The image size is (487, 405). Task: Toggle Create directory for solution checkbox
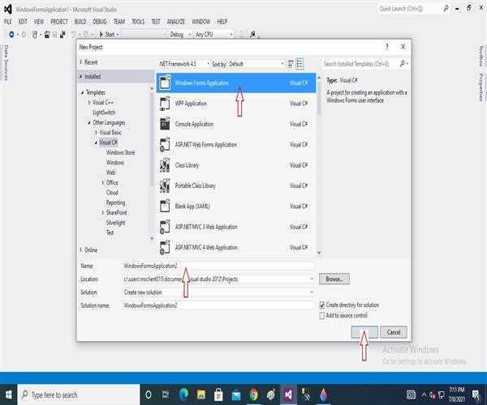click(322, 305)
